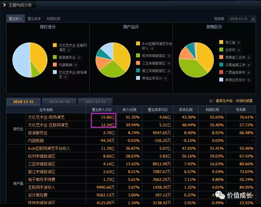Click the plus icon next to 内部抵销
Image resolution: width=261 pixels, height=207 pixels.
click(x=75, y=65)
